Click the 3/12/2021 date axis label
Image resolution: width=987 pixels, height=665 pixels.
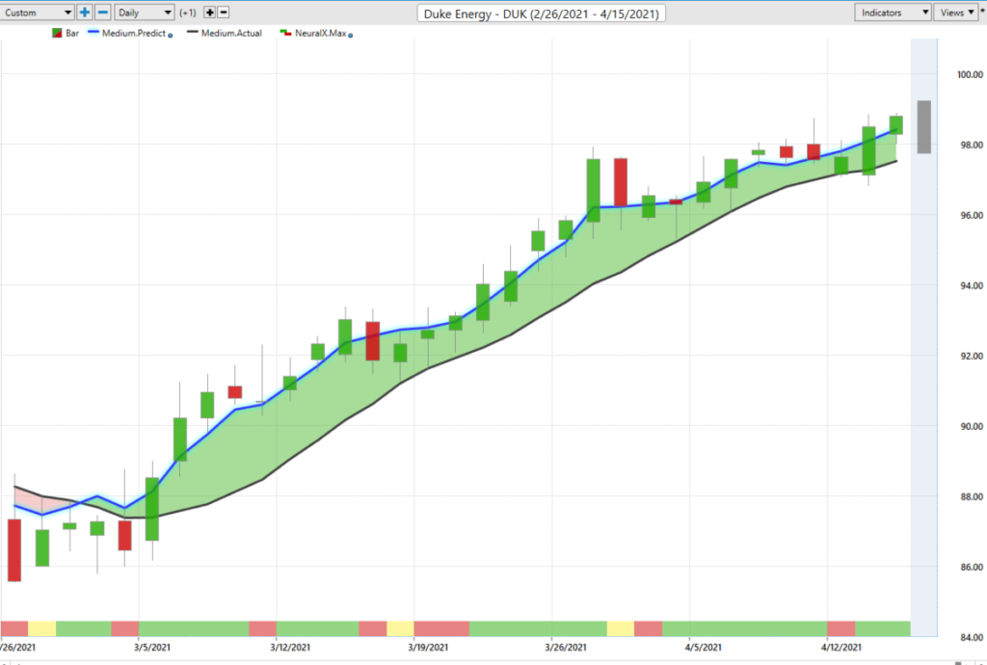coord(291,648)
